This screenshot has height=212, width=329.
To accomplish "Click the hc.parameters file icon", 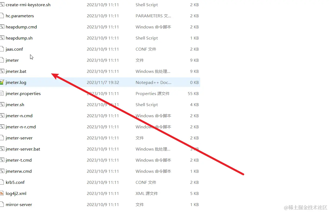I will pos(2,16).
